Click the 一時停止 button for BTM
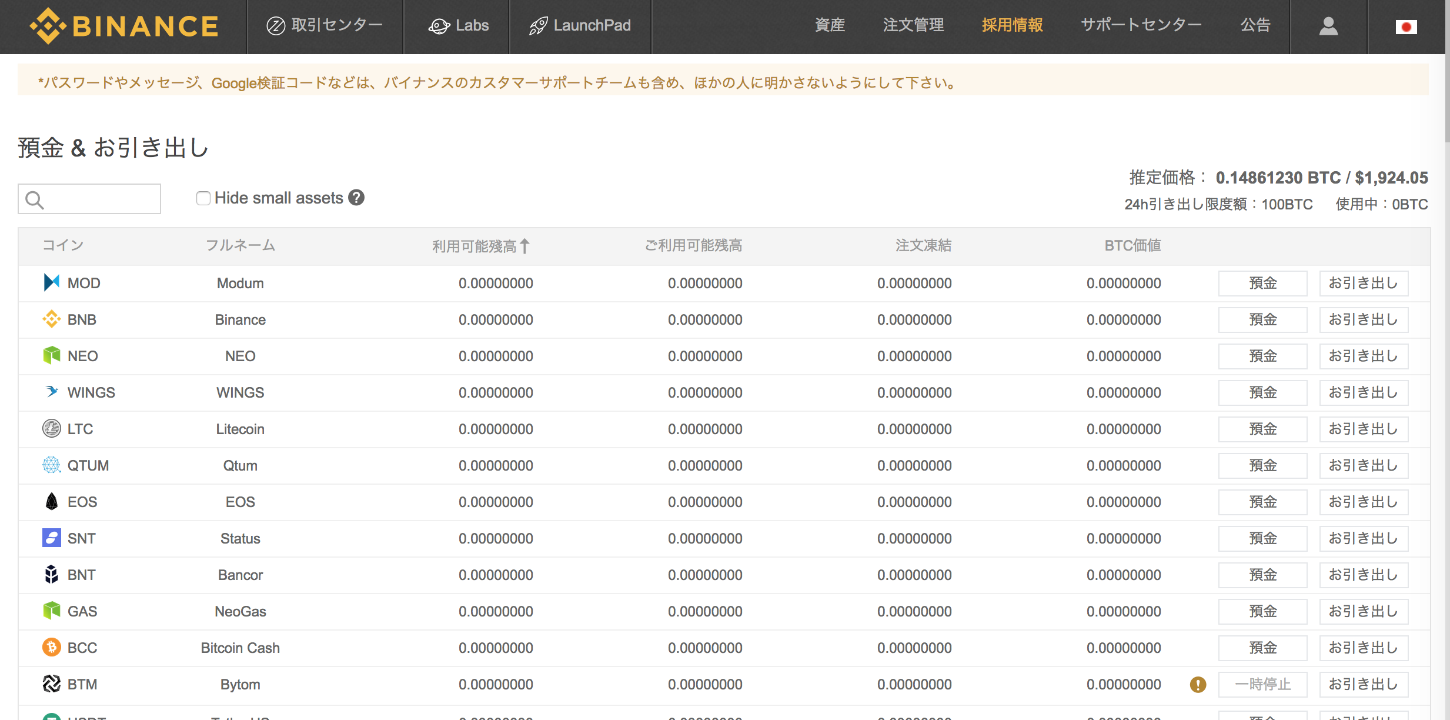Image resolution: width=1450 pixels, height=720 pixels. point(1262,685)
